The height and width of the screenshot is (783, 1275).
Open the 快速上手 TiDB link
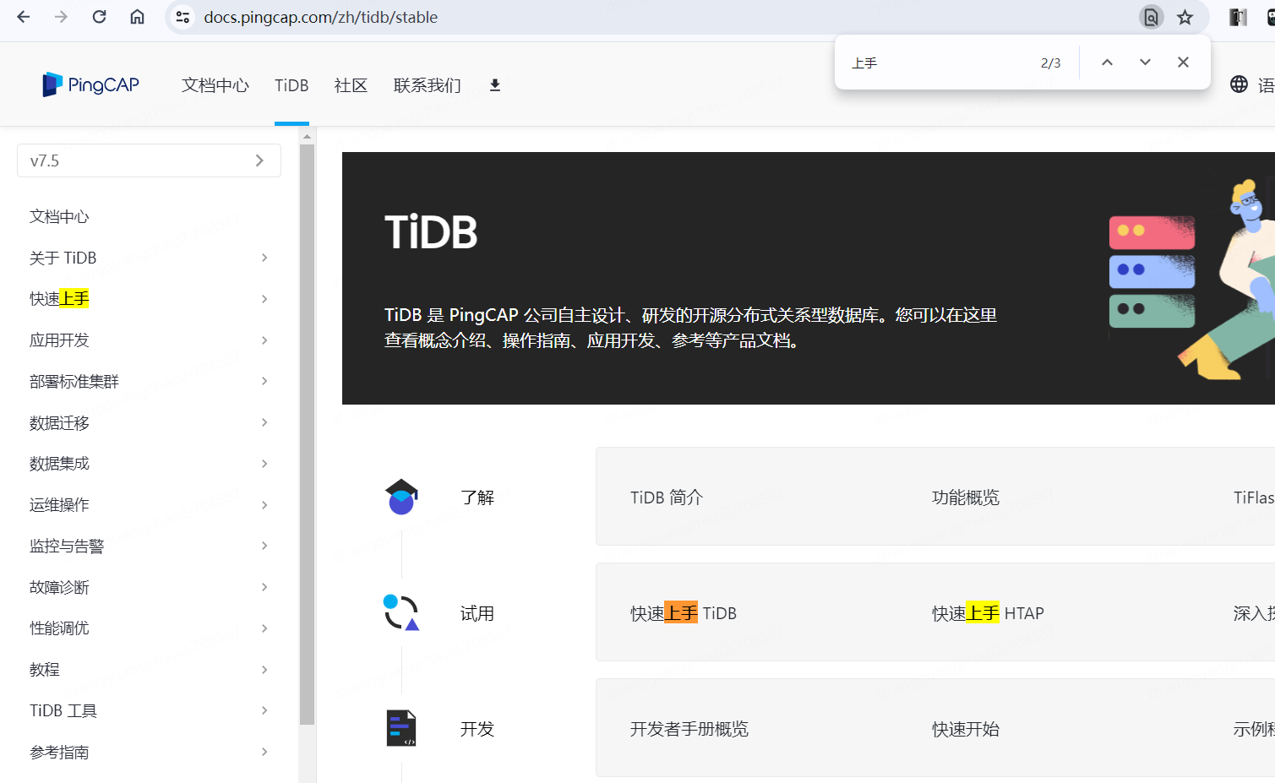coord(684,613)
